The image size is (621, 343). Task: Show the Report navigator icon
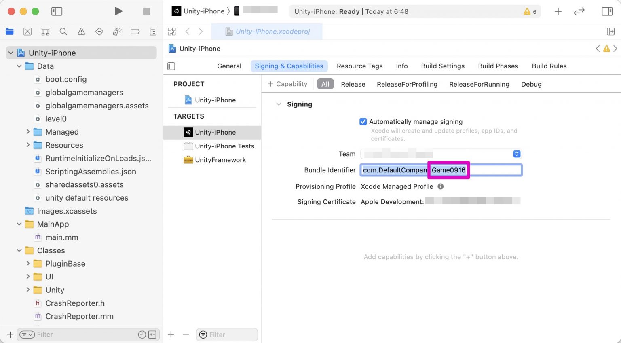153,32
